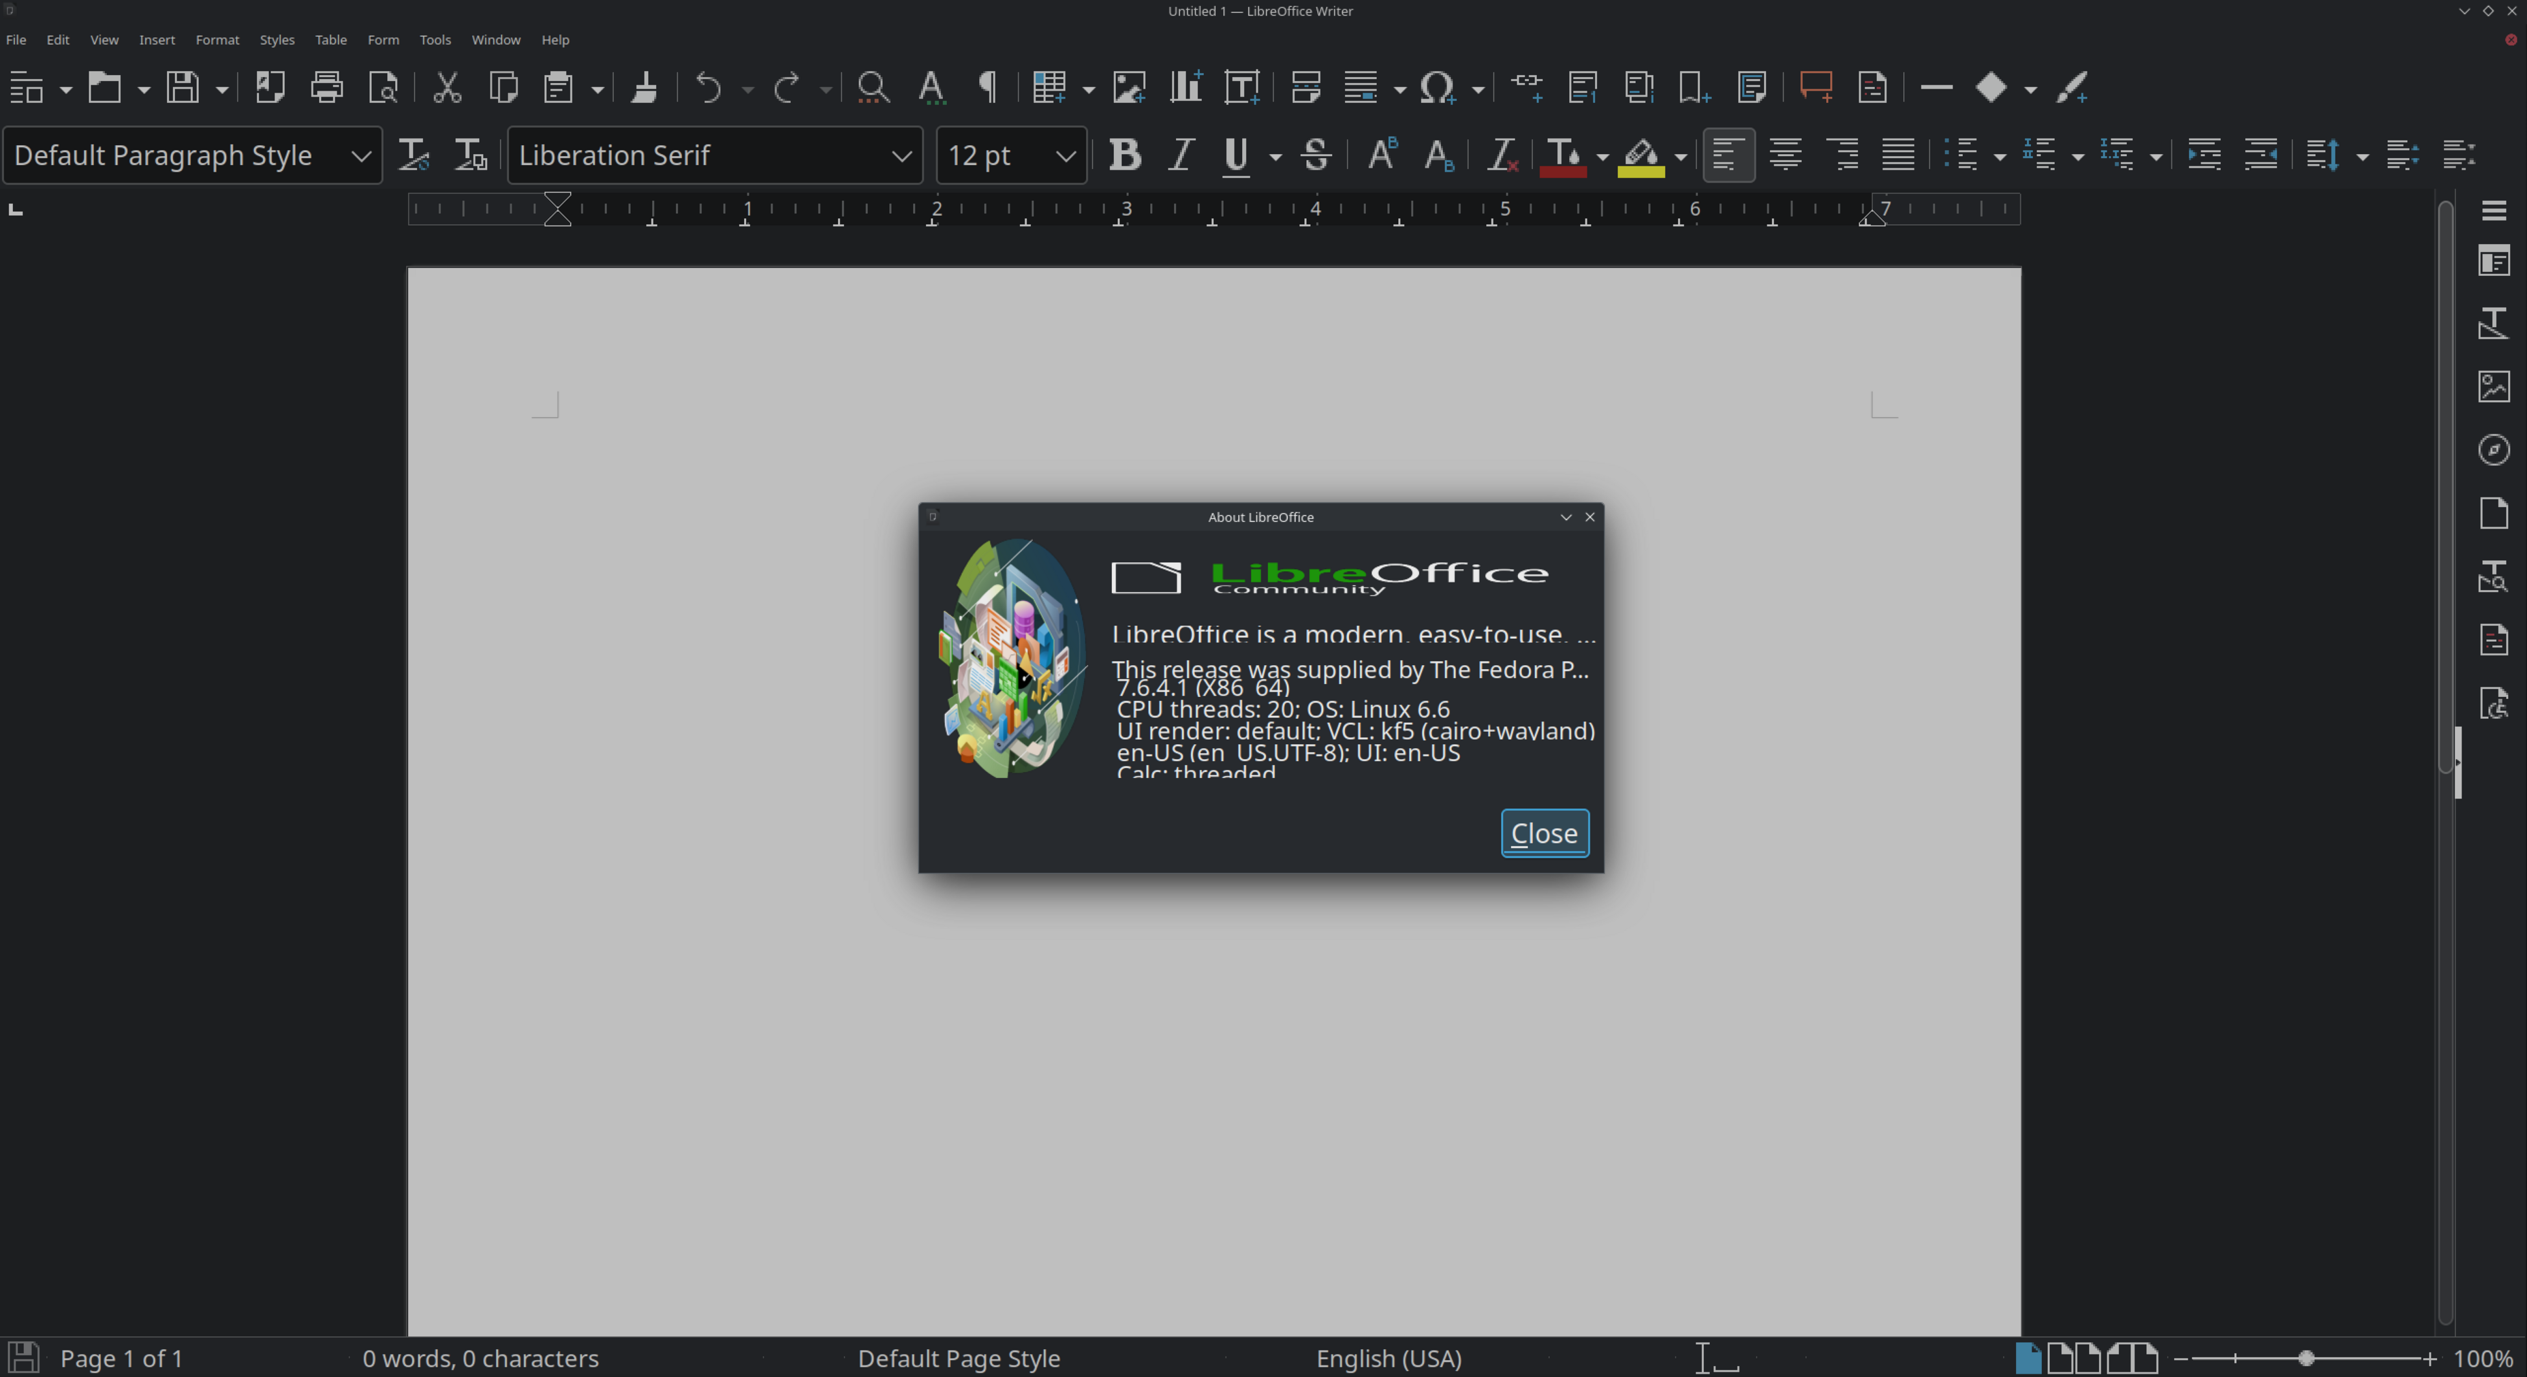The width and height of the screenshot is (2527, 1377).
Task: Expand the Save button dropdown arrow
Action: pyautogui.click(x=221, y=89)
